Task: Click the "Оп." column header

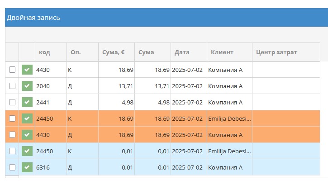Action: pyautogui.click(x=76, y=52)
